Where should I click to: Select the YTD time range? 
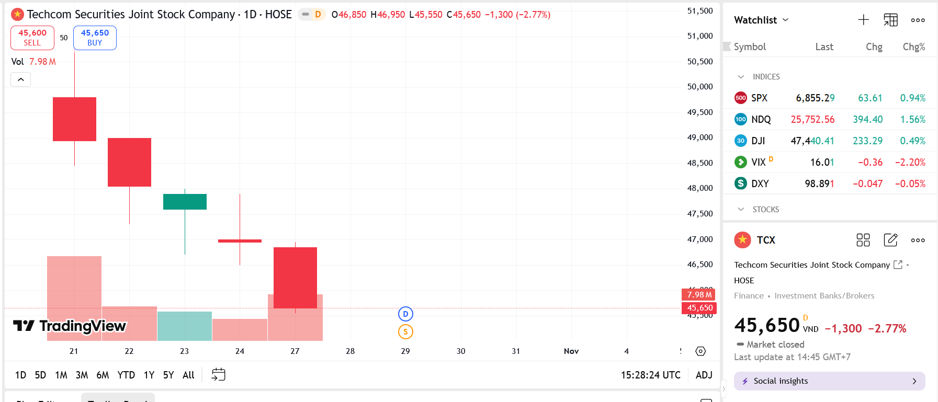tap(126, 375)
